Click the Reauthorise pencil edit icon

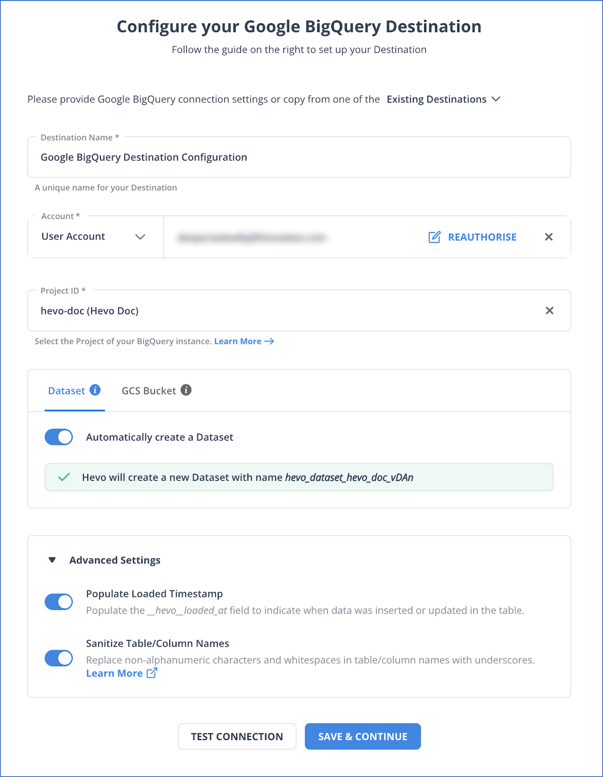click(x=434, y=237)
